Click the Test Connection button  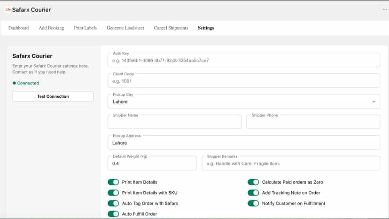[x=53, y=96]
